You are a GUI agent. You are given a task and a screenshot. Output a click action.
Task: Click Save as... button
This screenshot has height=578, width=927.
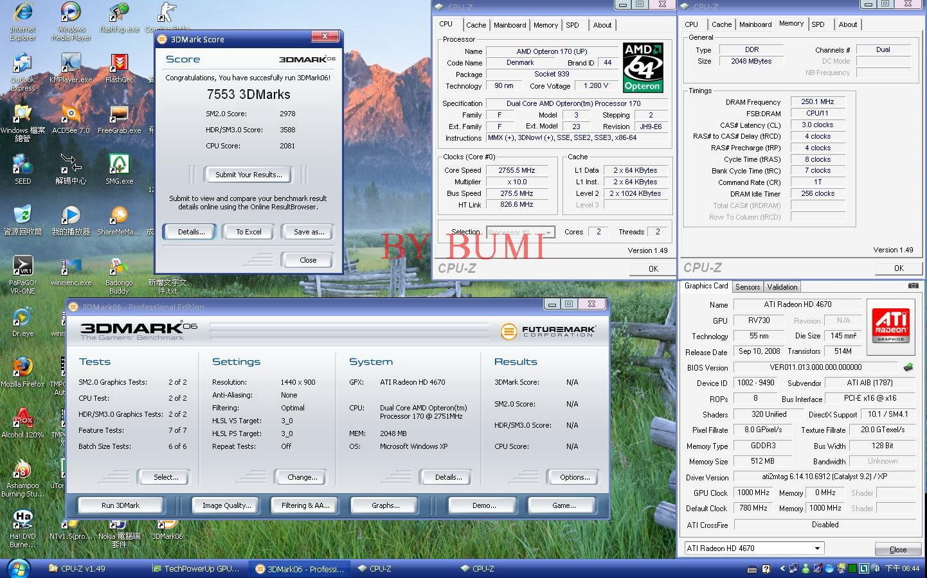309,232
